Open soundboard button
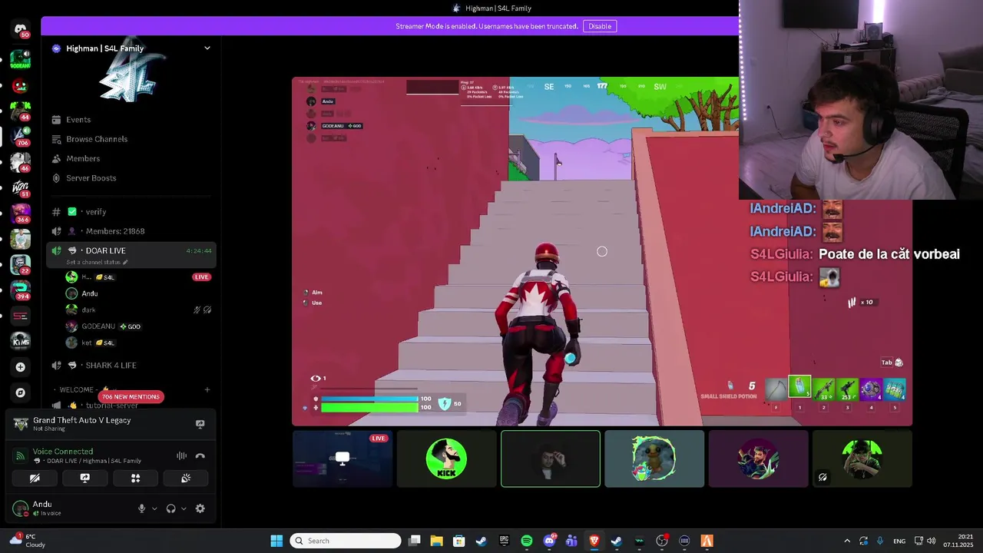This screenshot has width=983, height=553. [186, 478]
